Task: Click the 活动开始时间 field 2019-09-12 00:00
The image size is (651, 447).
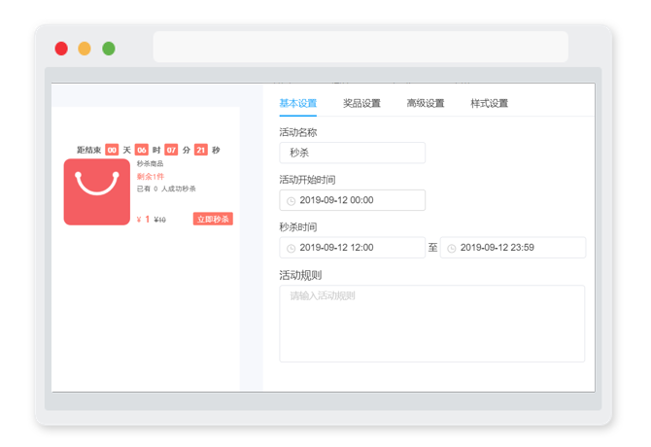Action: tap(352, 200)
